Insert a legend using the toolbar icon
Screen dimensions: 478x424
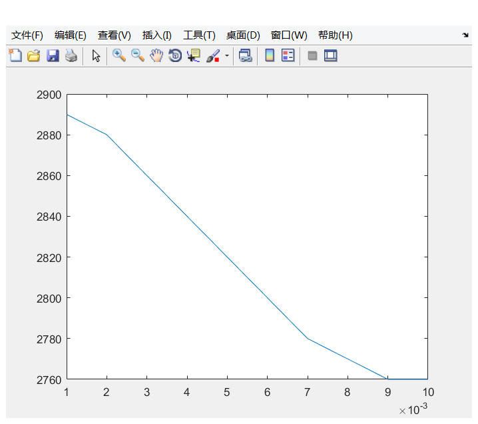(x=288, y=56)
